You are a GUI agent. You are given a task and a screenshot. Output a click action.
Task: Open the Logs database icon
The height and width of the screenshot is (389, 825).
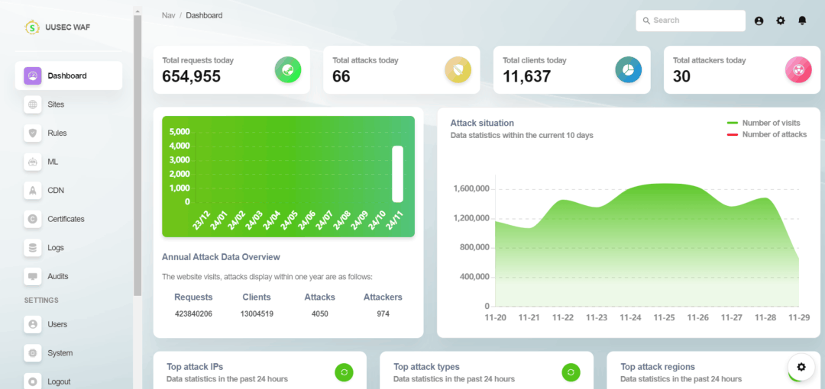33,248
